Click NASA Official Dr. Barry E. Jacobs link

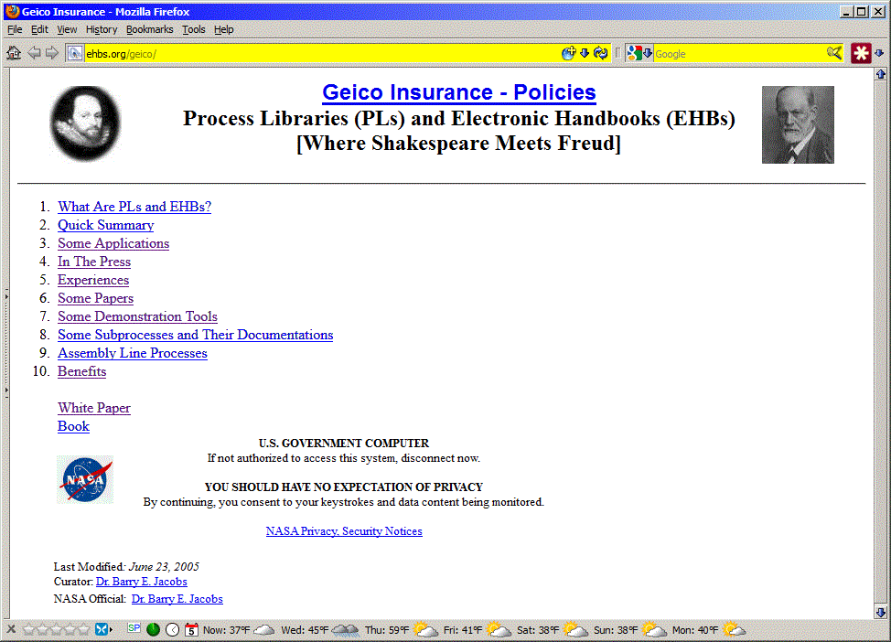click(177, 598)
